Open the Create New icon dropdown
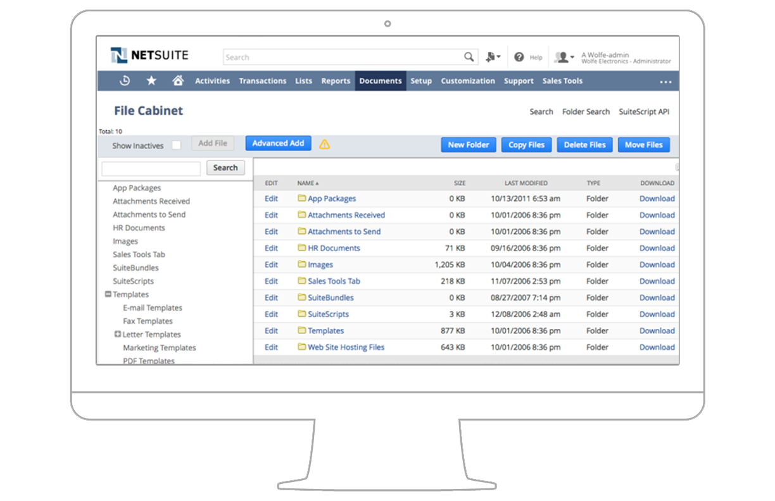Image resolution: width=775 pixels, height=501 pixels. click(493, 57)
